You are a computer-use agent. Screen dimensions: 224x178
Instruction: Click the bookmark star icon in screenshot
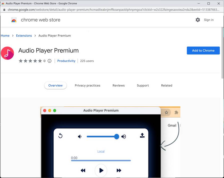166,112
